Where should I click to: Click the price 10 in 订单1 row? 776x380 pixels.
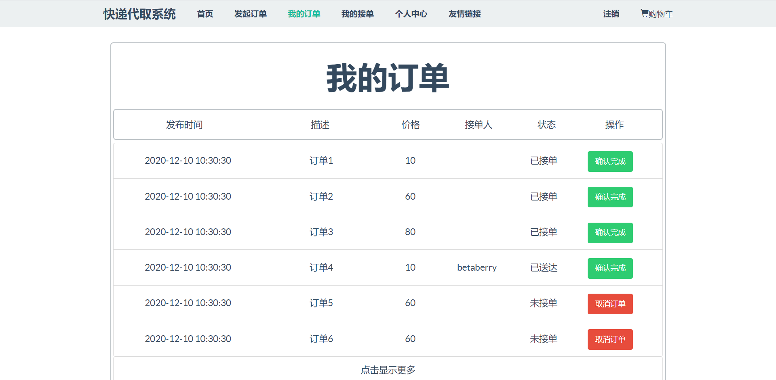pos(410,161)
